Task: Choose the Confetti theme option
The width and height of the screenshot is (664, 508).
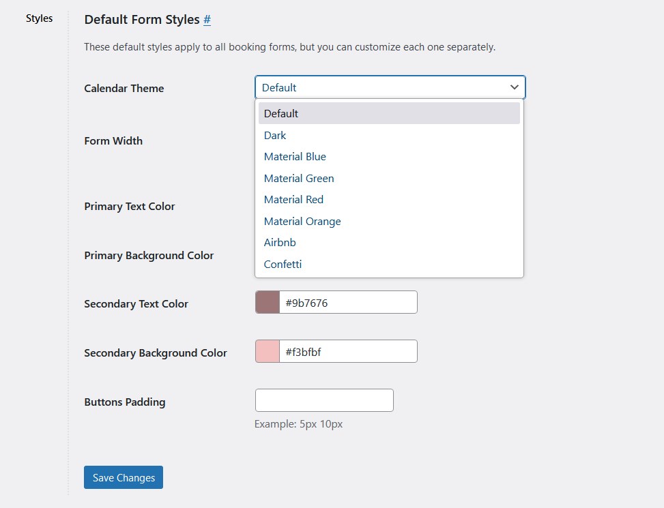Action: (x=389, y=265)
